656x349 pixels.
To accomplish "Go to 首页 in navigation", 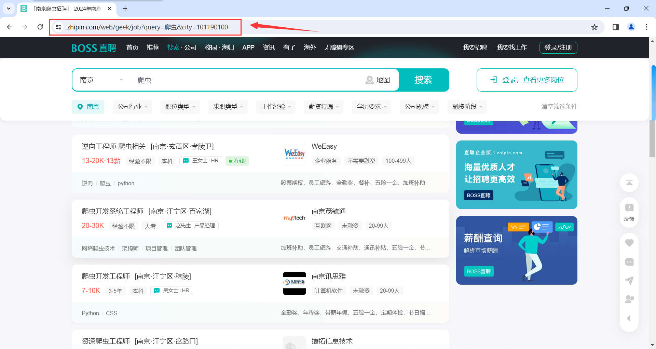I will [132, 48].
